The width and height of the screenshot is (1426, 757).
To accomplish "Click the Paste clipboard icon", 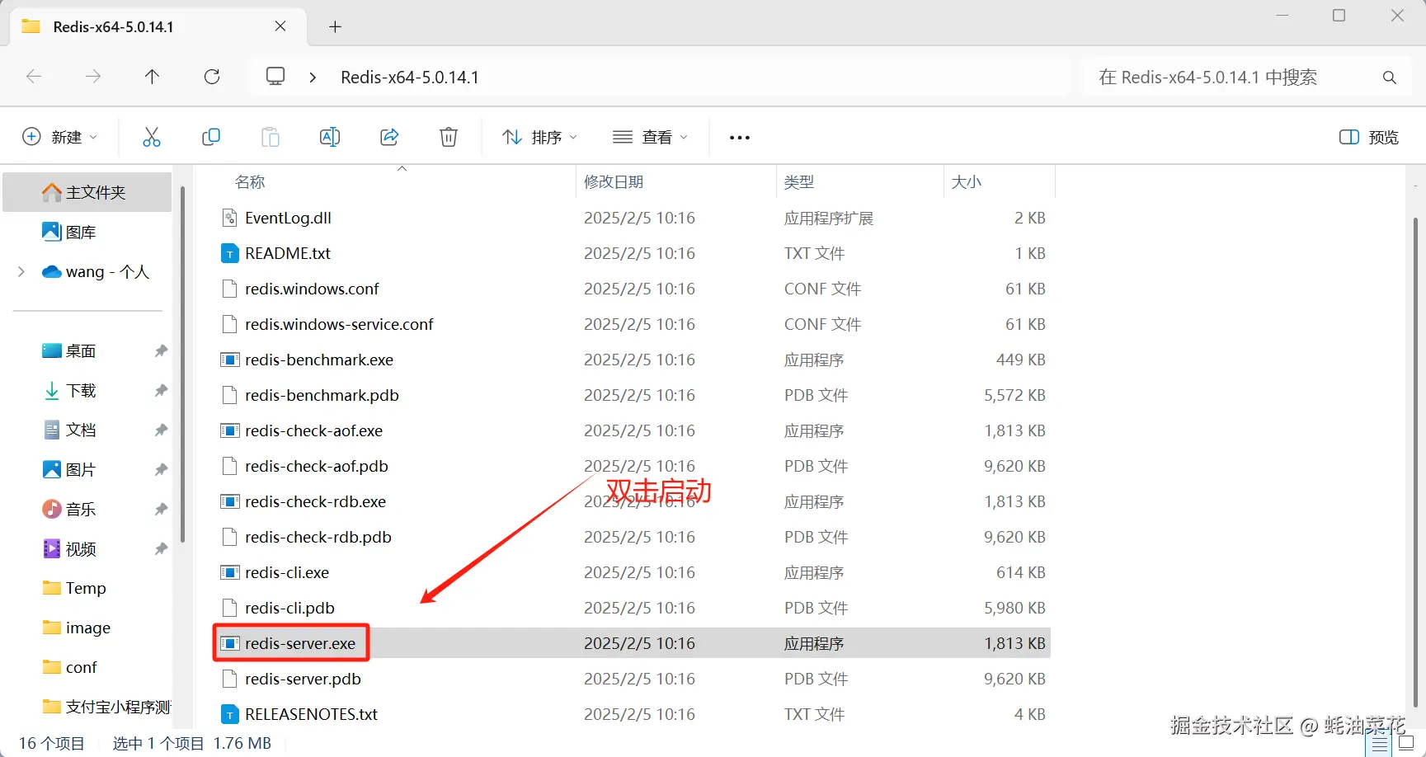I will point(271,137).
